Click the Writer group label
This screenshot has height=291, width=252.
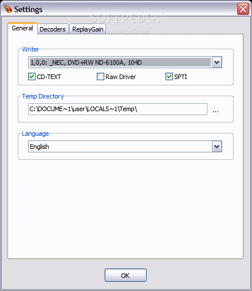(30, 49)
